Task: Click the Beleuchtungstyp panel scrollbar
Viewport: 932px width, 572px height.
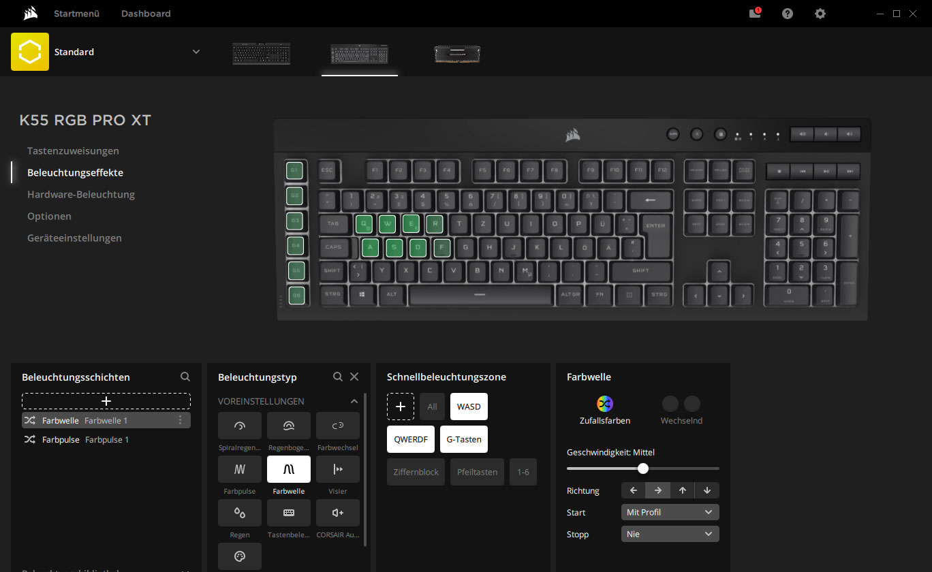Action: [x=366, y=469]
